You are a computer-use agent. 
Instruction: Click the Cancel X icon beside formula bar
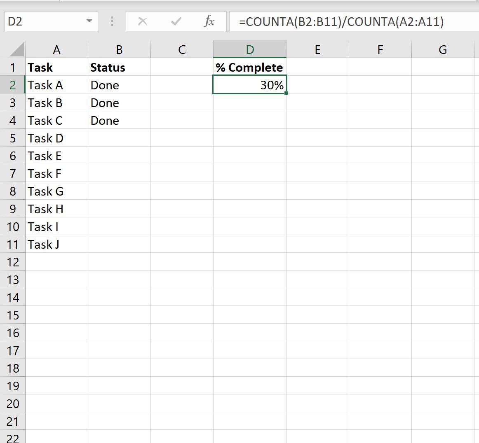click(143, 22)
